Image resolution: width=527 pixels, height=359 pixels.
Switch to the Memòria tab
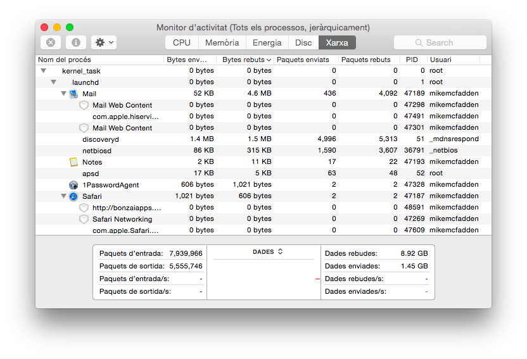pos(222,42)
